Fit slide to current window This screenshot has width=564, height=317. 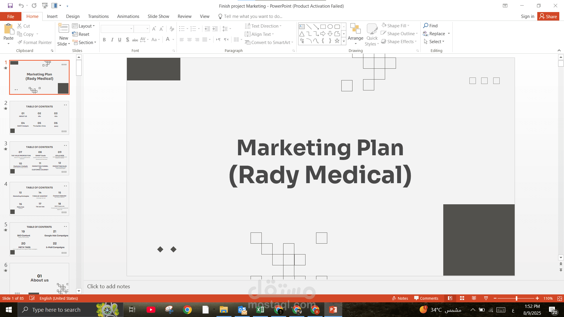click(560, 298)
